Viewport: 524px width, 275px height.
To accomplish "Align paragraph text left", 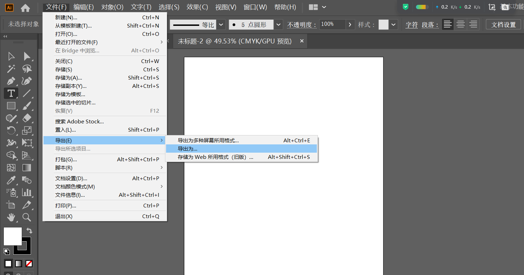I will coord(448,24).
